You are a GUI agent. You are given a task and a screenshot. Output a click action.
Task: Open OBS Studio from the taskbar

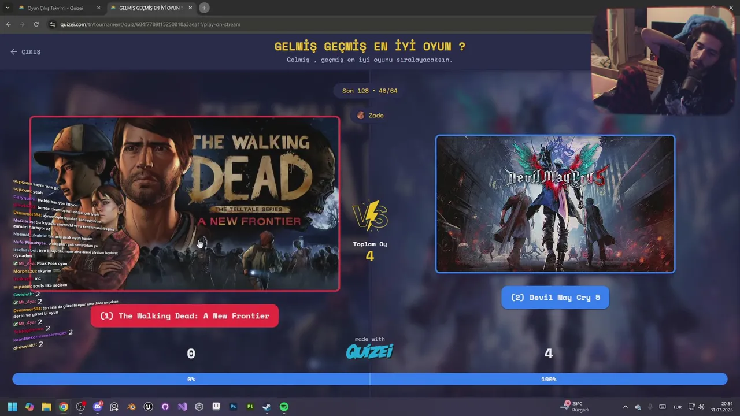point(80,407)
